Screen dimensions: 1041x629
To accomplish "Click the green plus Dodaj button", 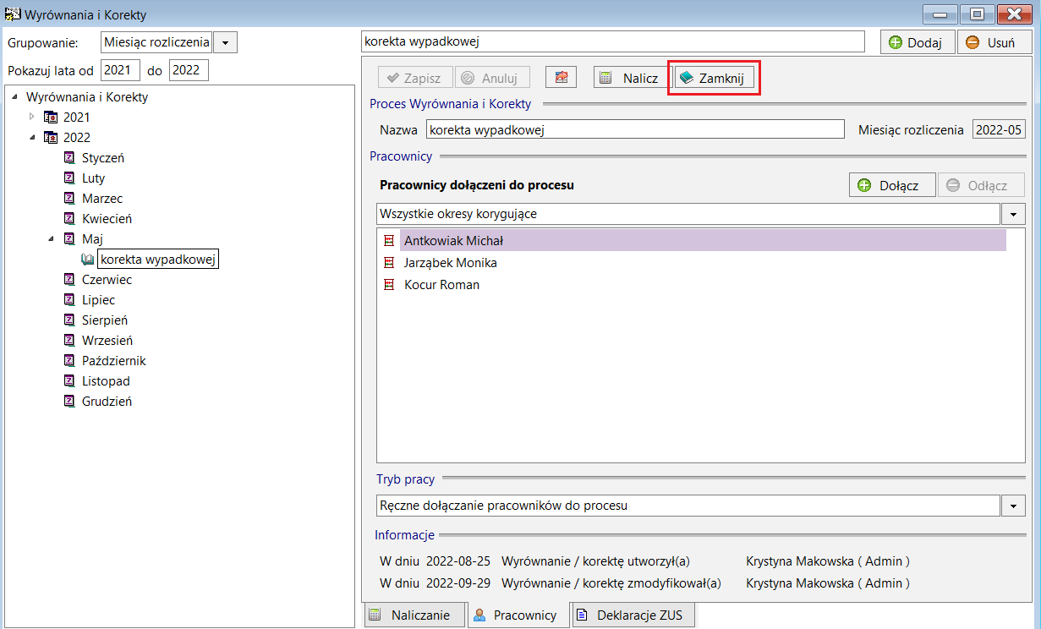I will coord(918,42).
